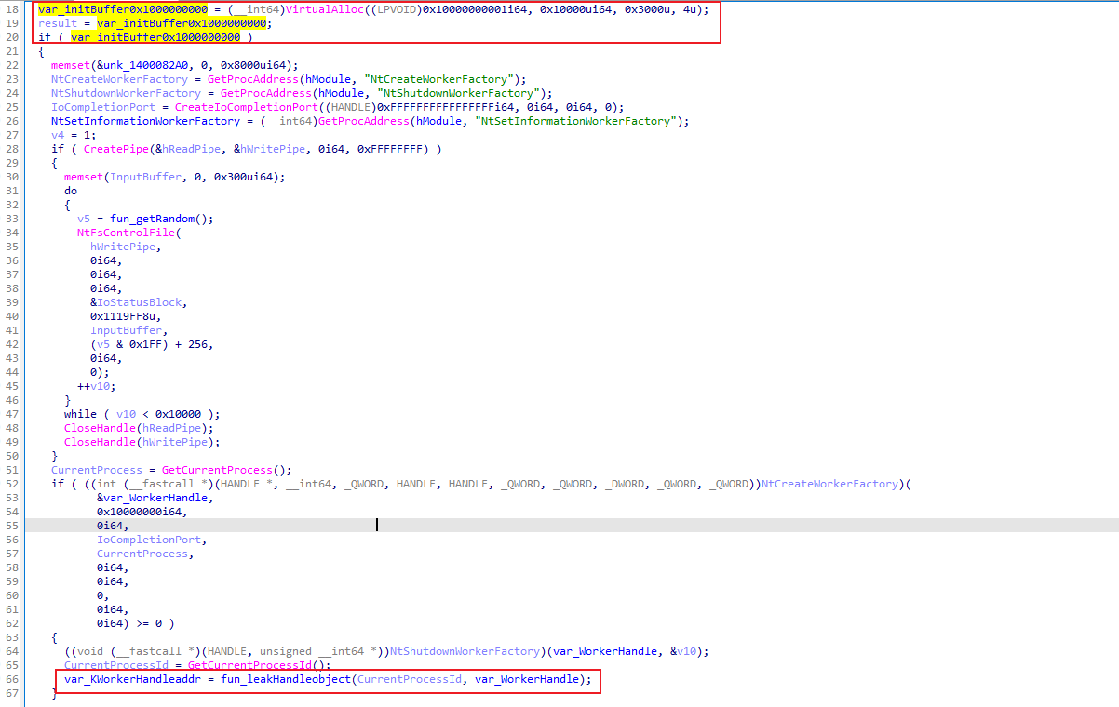Click NtShutdownWorkerFactory in line 64 call
Viewport: 1119px width, 707px height.
pos(465,651)
